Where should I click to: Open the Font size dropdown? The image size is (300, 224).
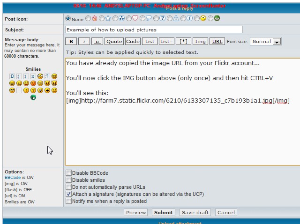point(265,42)
